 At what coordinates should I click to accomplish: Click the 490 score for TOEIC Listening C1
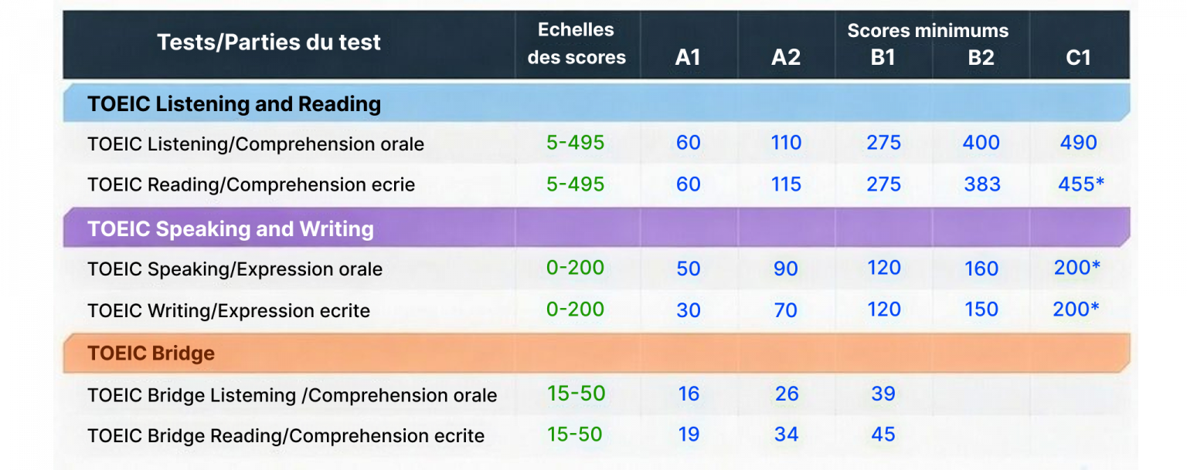click(1078, 143)
